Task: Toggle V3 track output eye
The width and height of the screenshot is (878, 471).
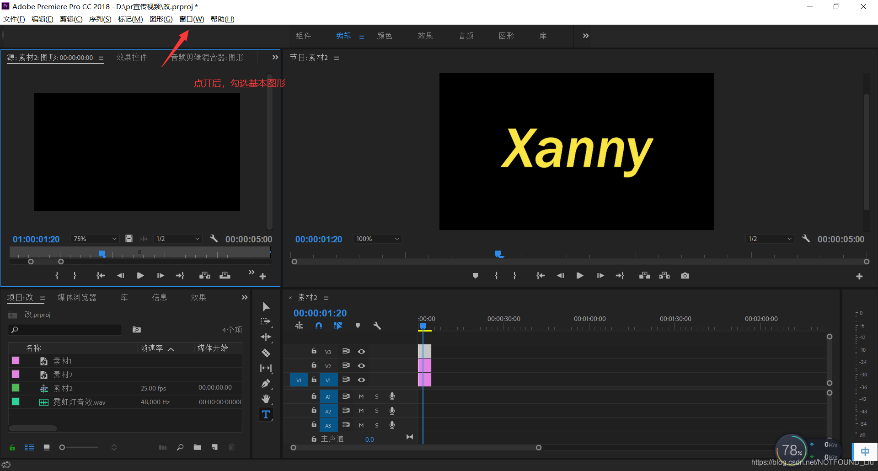Action: (x=361, y=352)
